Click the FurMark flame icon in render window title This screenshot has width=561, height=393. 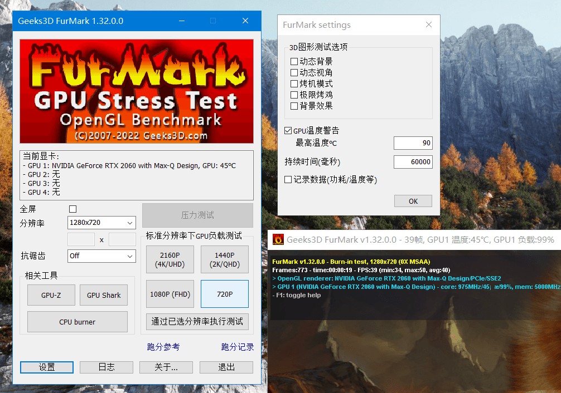coord(278,239)
